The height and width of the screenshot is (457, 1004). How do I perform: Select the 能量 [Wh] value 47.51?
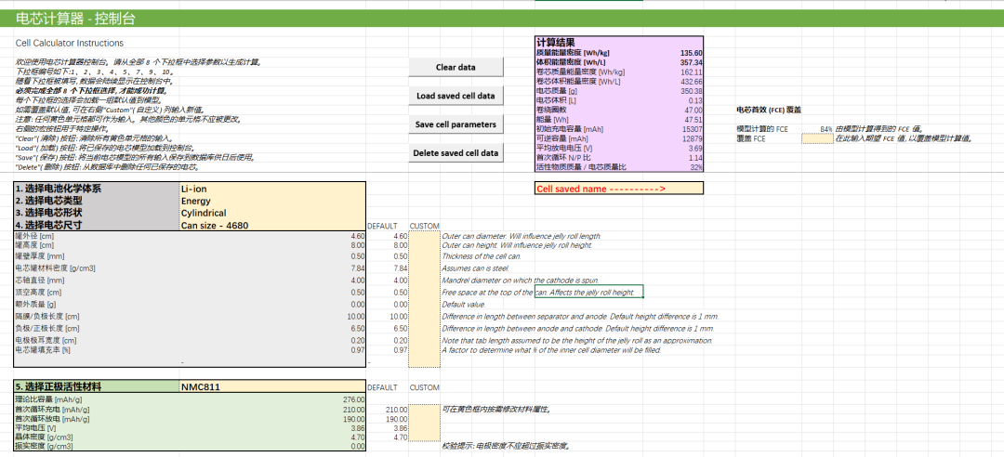[x=694, y=120]
